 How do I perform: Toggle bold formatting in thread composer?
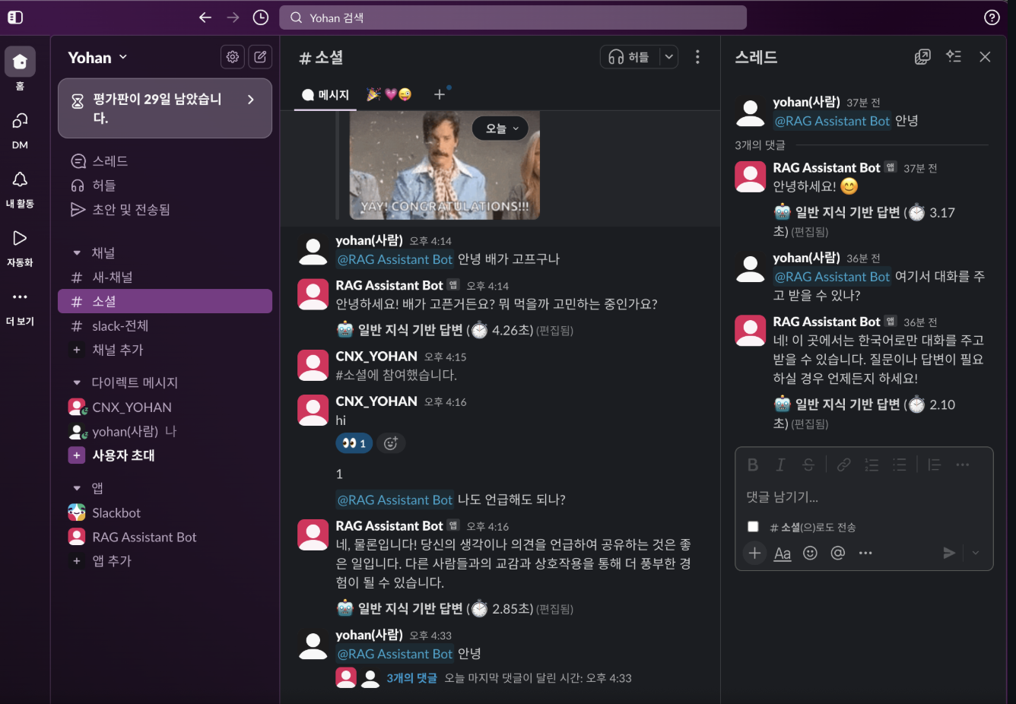coord(753,465)
